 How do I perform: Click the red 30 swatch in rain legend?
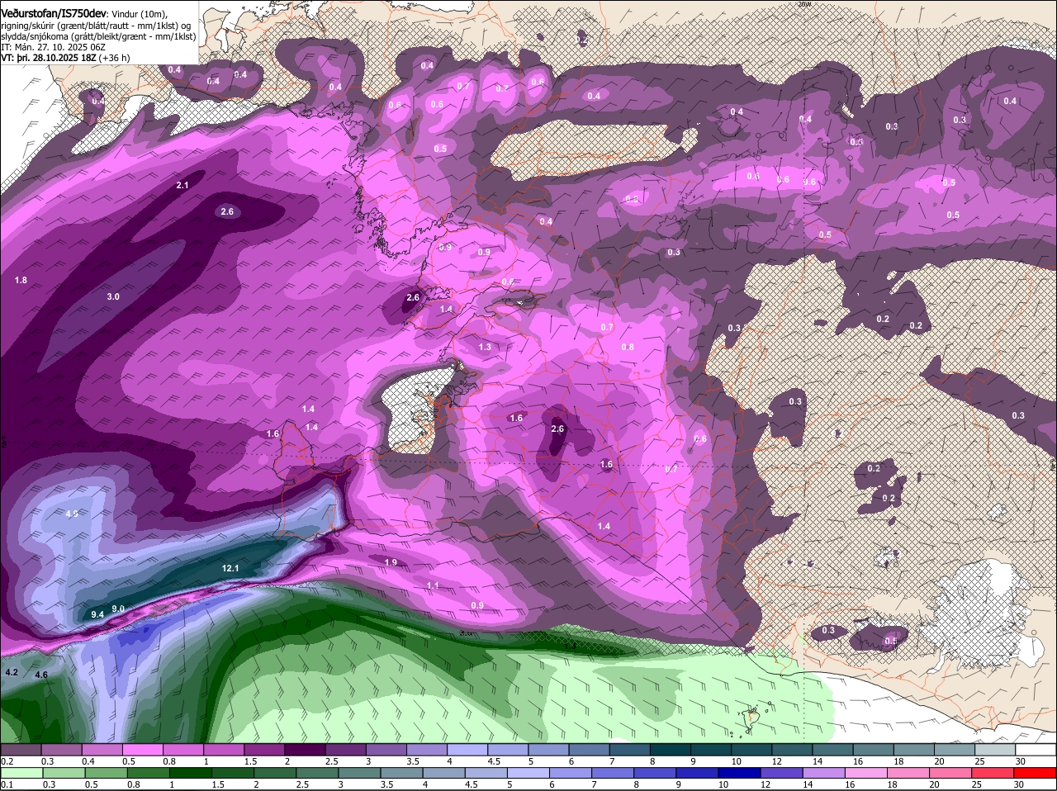(x=1036, y=773)
